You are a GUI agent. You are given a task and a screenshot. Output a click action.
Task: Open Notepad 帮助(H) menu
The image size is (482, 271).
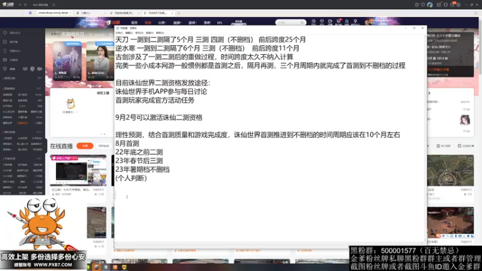tap(160, 33)
